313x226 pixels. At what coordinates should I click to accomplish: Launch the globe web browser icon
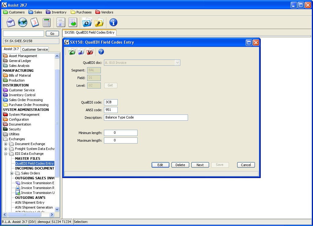tap(23, 22)
